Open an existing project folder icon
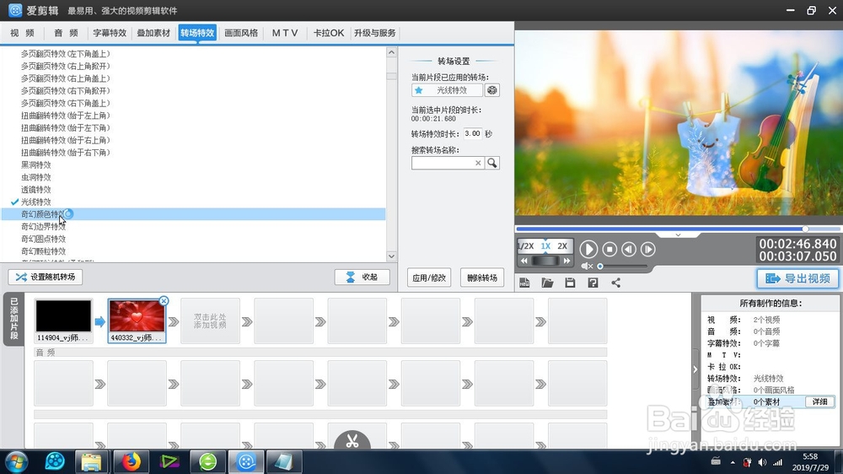843x474 pixels. [x=547, y=283]
